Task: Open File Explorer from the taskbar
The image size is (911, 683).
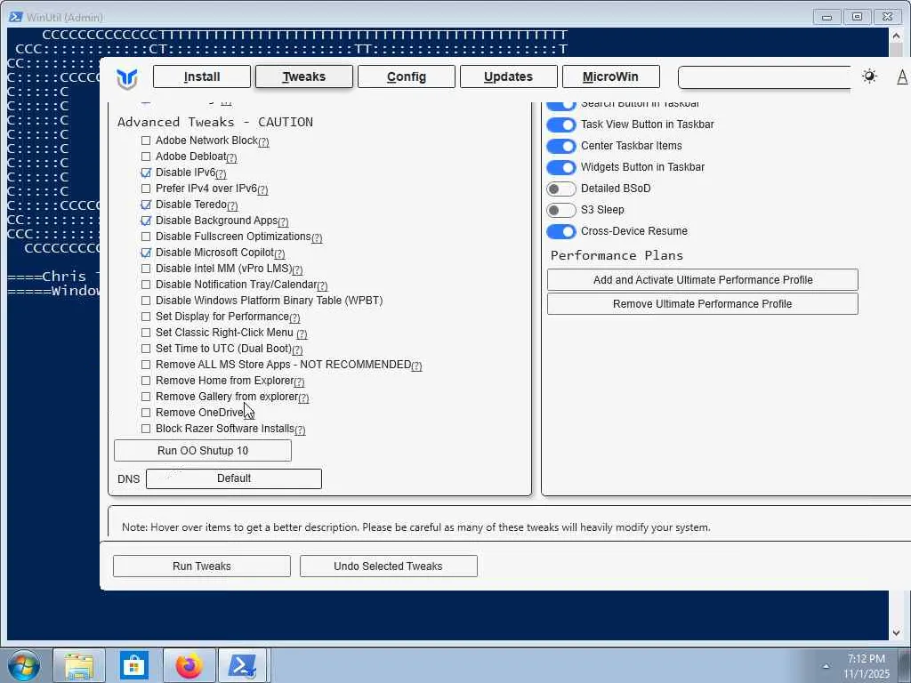Action: (x=79, y=665)
